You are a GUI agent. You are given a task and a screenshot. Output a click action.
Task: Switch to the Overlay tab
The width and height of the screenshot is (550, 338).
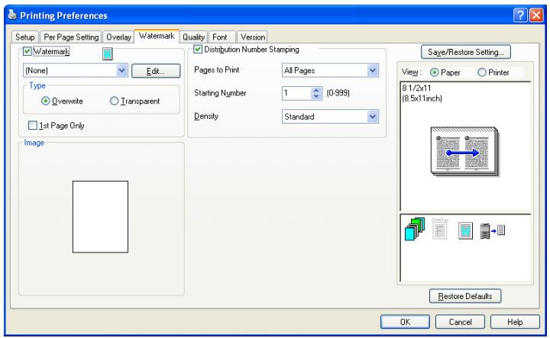tap(118, 37)
